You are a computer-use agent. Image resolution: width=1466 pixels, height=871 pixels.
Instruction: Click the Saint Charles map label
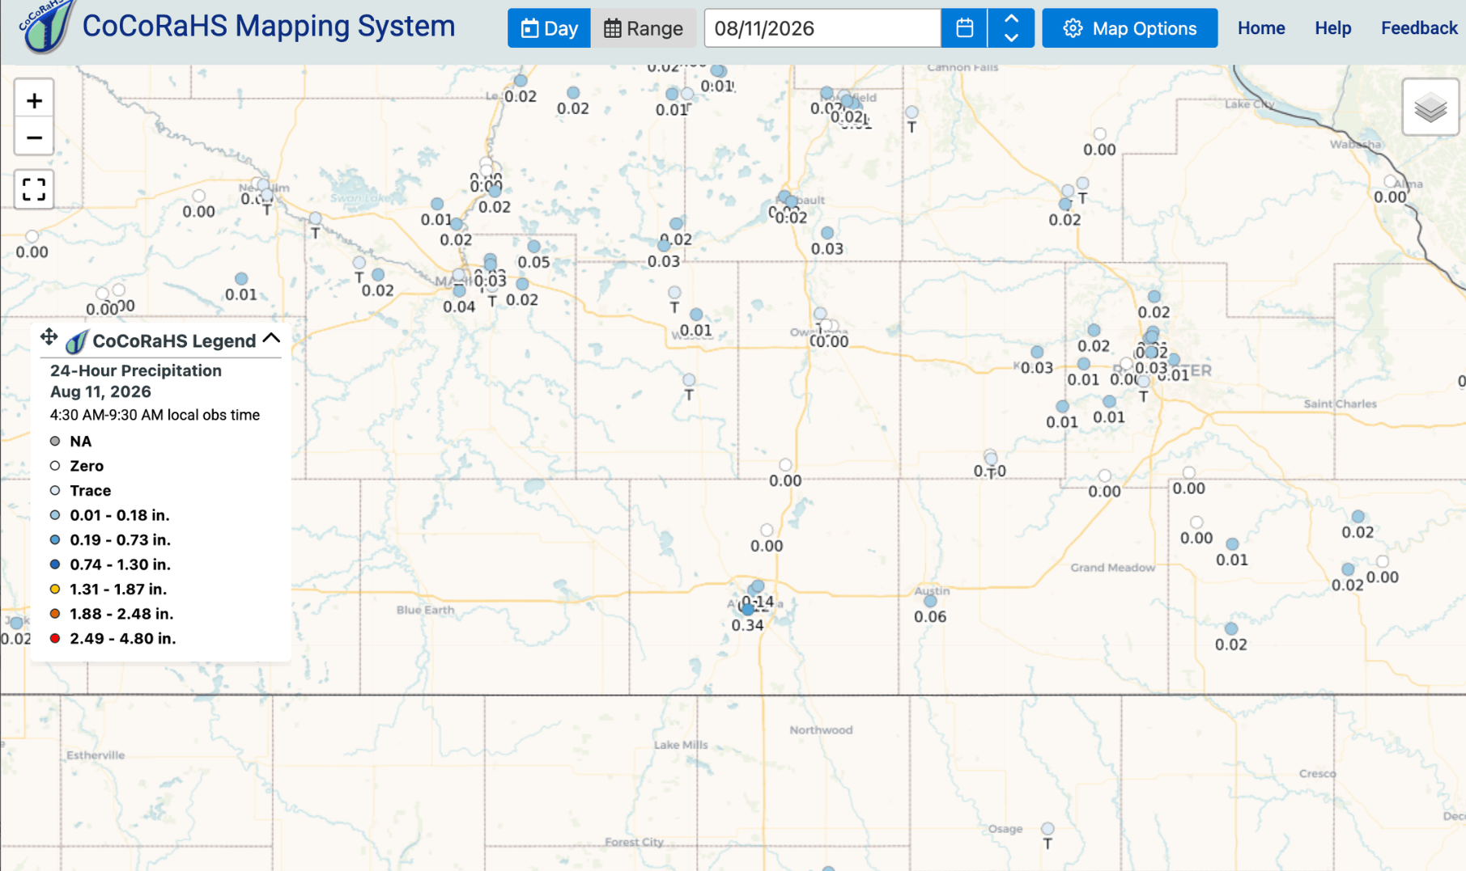click(1340, 404)
